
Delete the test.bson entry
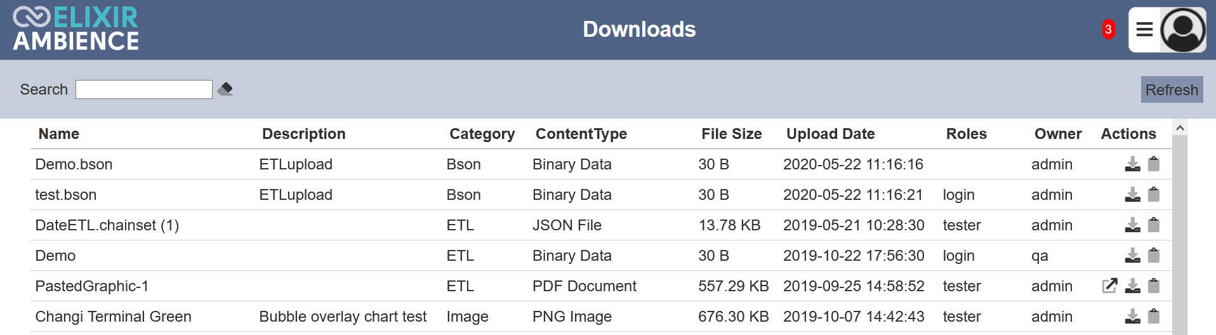(1154, 194)
